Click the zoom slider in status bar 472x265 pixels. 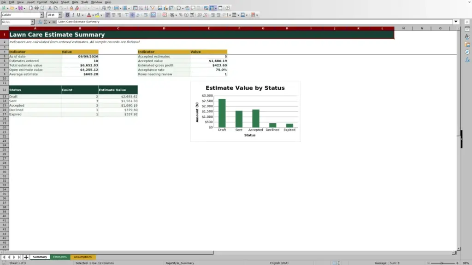tap(443, 263)
